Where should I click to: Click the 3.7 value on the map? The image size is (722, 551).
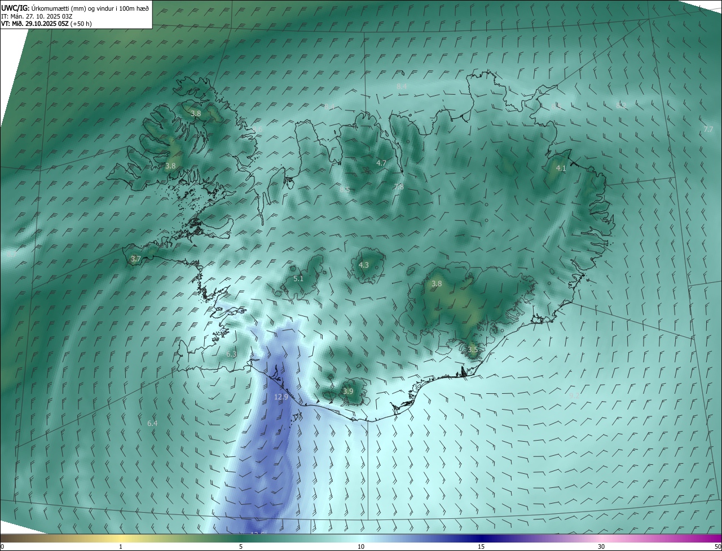pyautogui.click(x=135, y=259)
